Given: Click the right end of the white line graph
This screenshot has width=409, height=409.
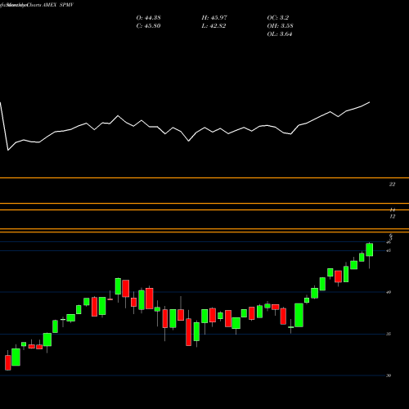Looking at the screenshot, I should coord(370,102).
